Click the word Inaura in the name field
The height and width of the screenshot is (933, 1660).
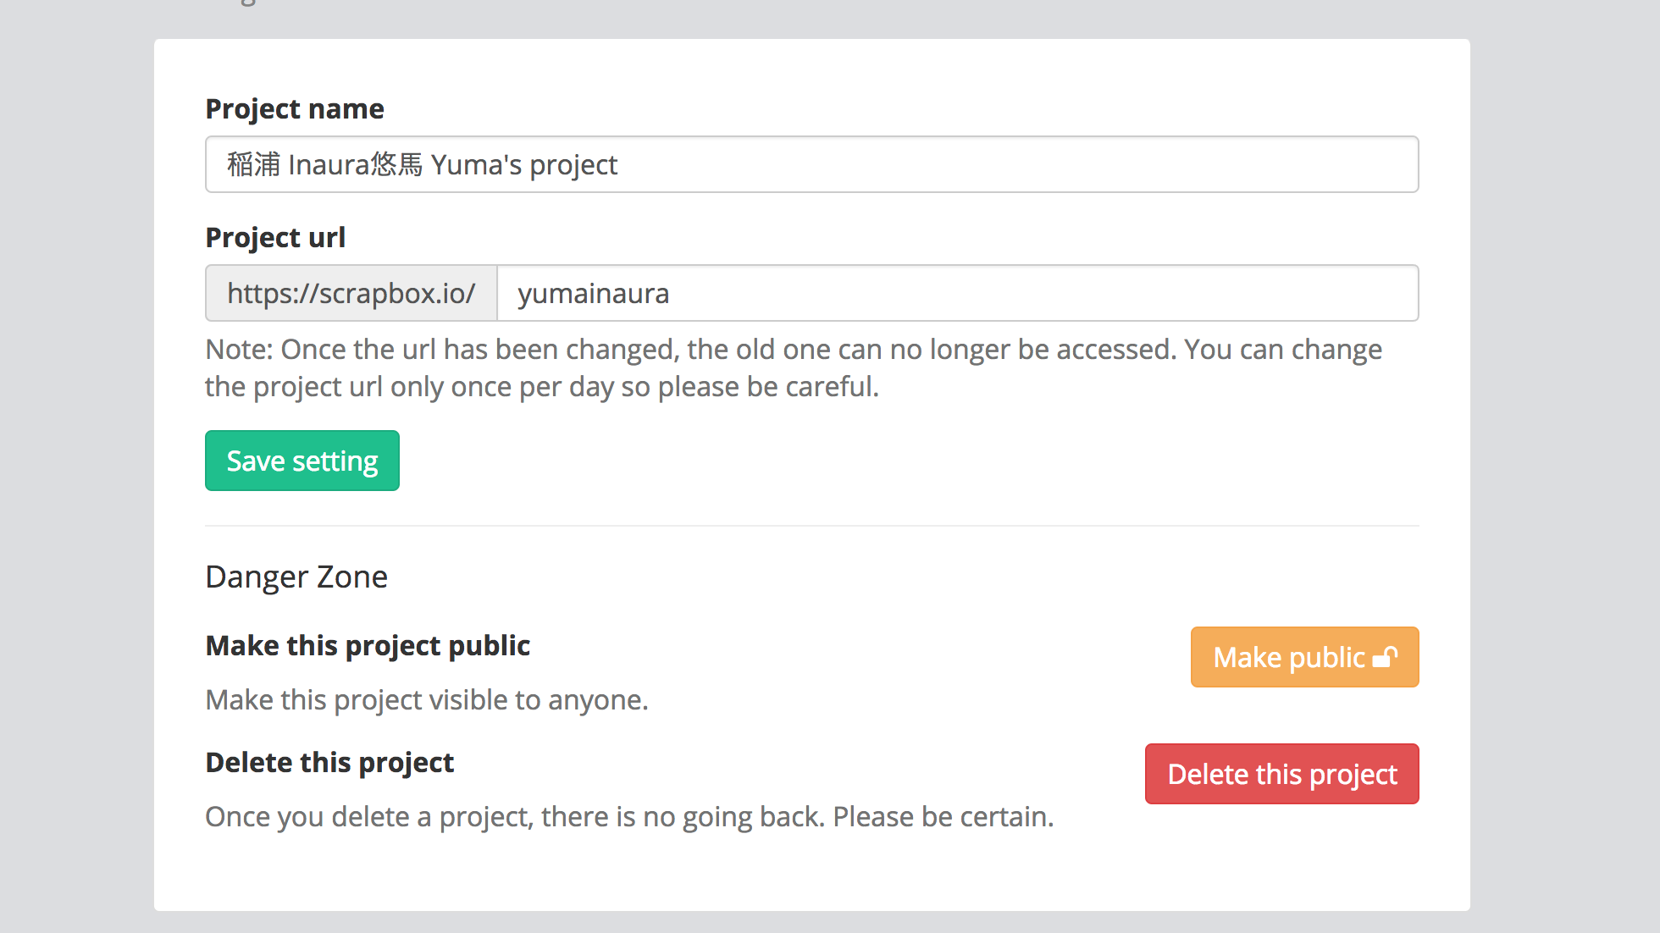(329, 164)
